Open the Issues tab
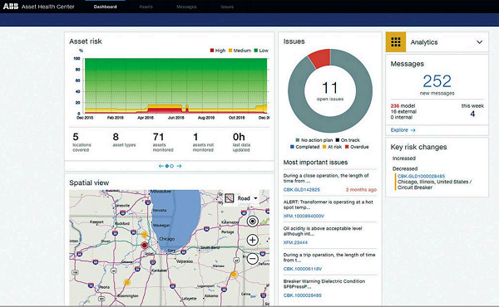499x307 pixels. click(227, 7)
